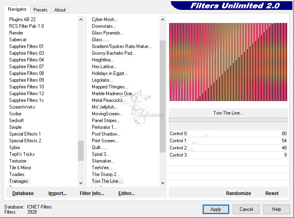Select the Simple category
Screen dimensions: 294x218
[x=15, y=127]
